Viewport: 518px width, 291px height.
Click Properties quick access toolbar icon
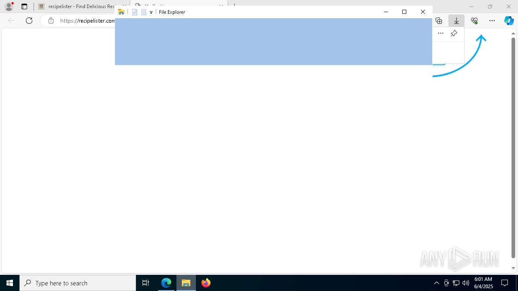(135, 12)
